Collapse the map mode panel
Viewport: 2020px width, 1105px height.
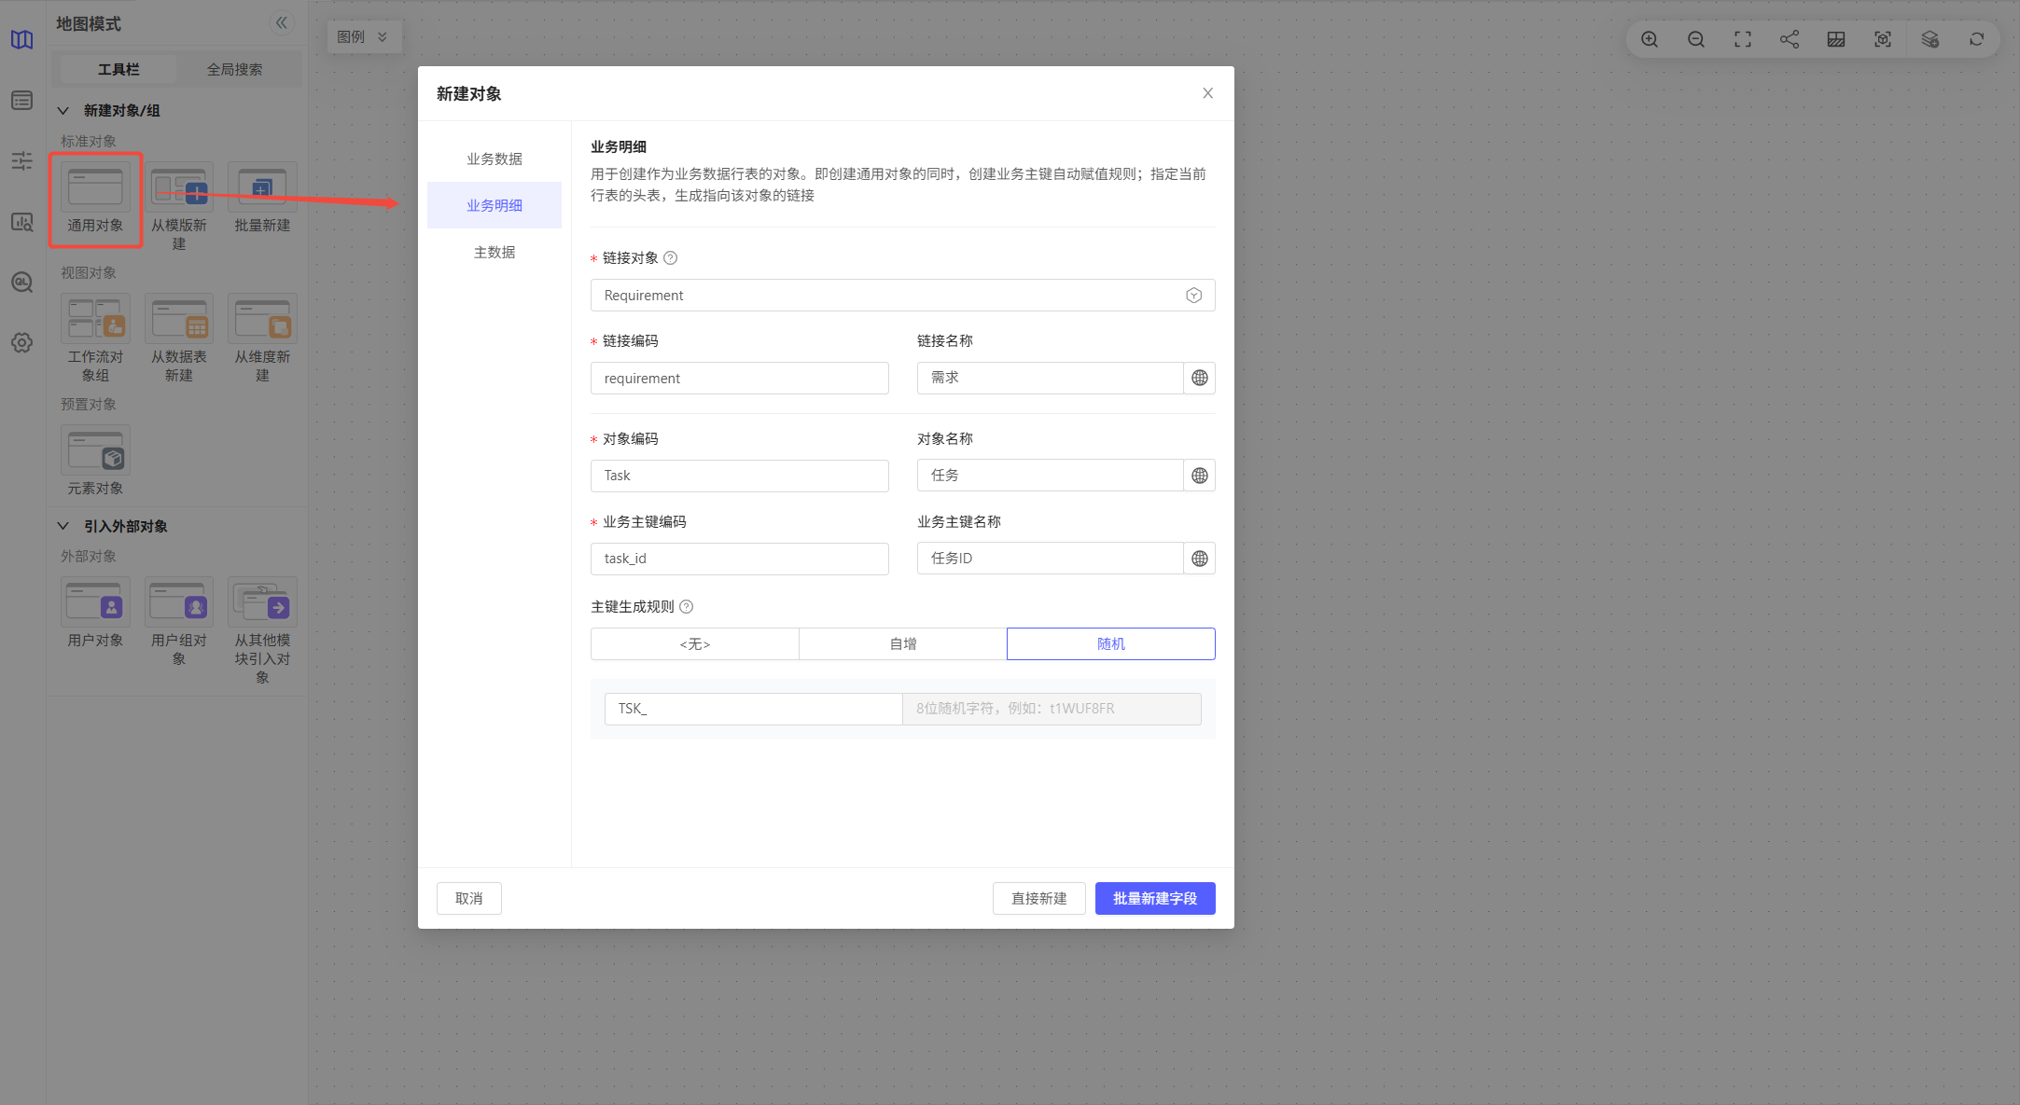[x=281, y=23]
